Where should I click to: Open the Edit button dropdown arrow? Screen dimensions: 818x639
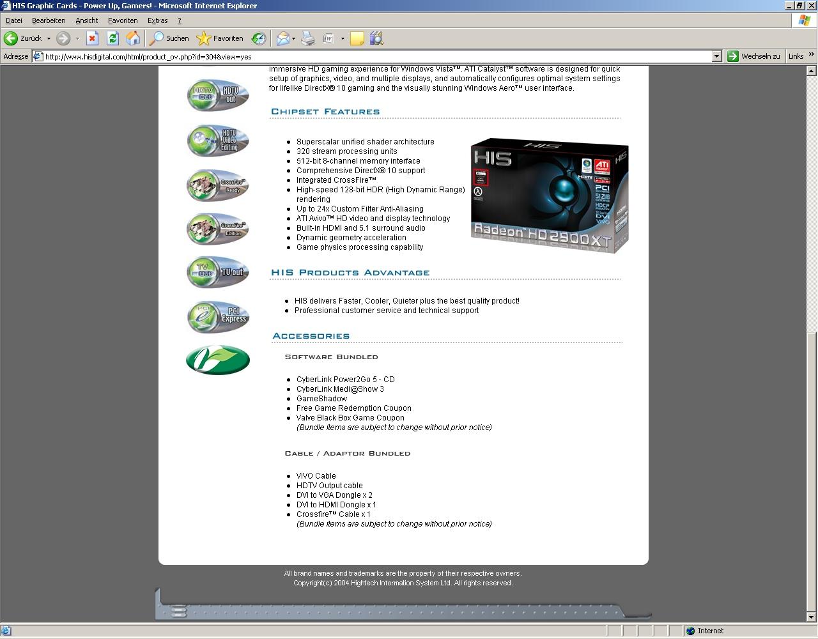343,38
